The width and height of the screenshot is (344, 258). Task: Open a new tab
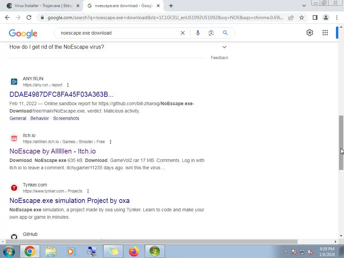[171, 6]
